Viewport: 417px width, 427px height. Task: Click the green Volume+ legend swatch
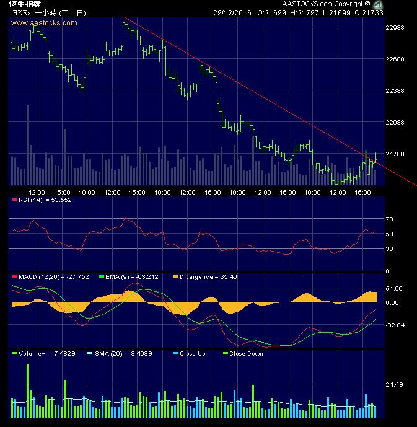[15, 353]
